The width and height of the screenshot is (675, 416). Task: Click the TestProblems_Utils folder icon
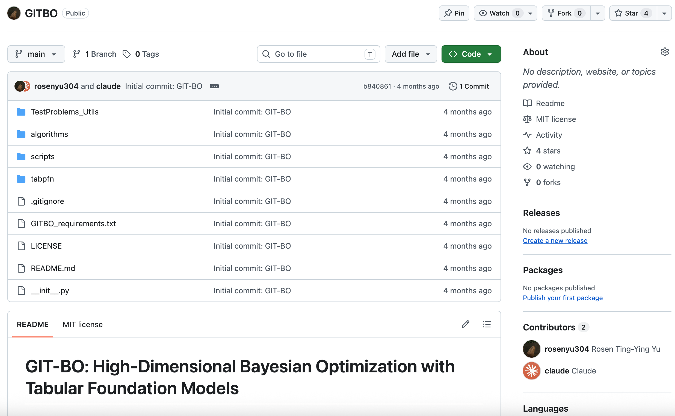click(21, 112)
